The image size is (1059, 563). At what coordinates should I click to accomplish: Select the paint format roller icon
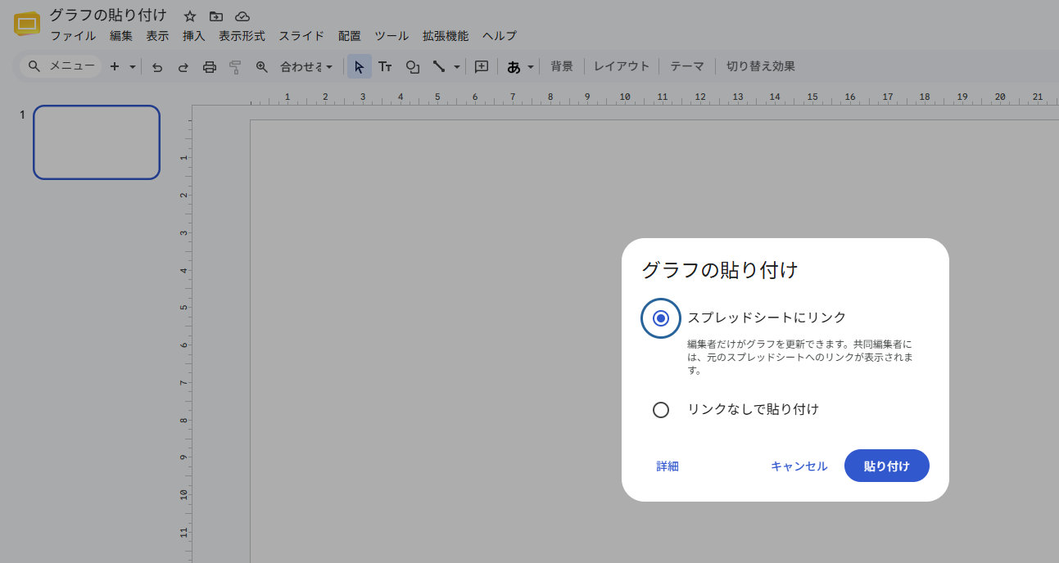(x=236, y=67)
